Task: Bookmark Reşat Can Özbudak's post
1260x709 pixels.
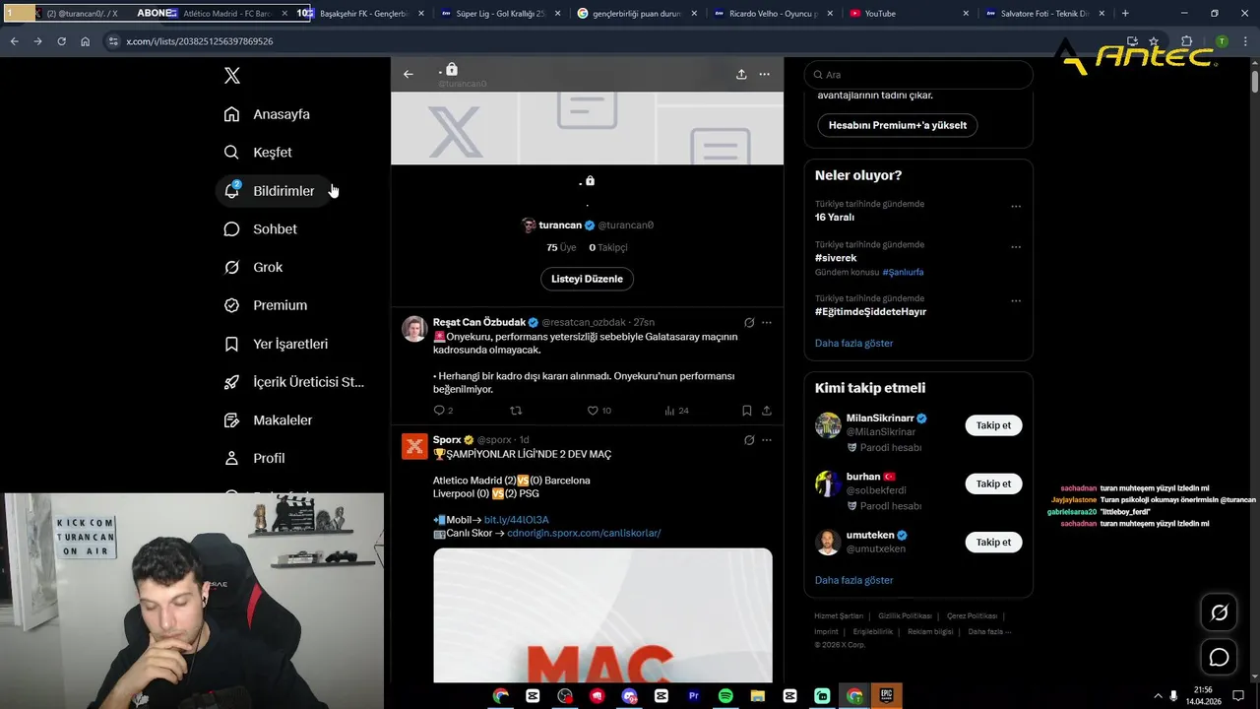Action: coord(746,411)
